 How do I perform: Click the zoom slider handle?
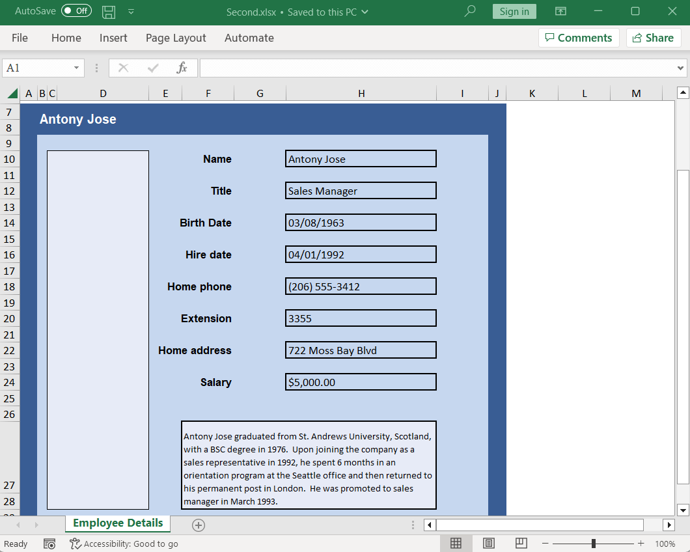click(x=594, y=544)
